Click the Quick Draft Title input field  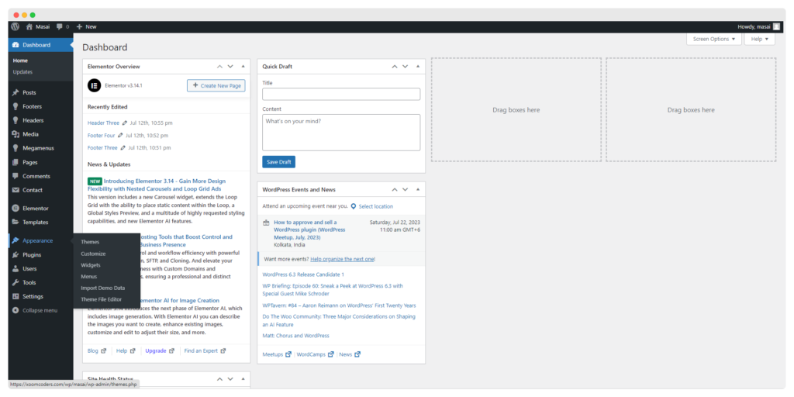point(341,94)
